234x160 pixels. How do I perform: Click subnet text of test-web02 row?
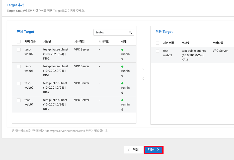tap(55, 88)
